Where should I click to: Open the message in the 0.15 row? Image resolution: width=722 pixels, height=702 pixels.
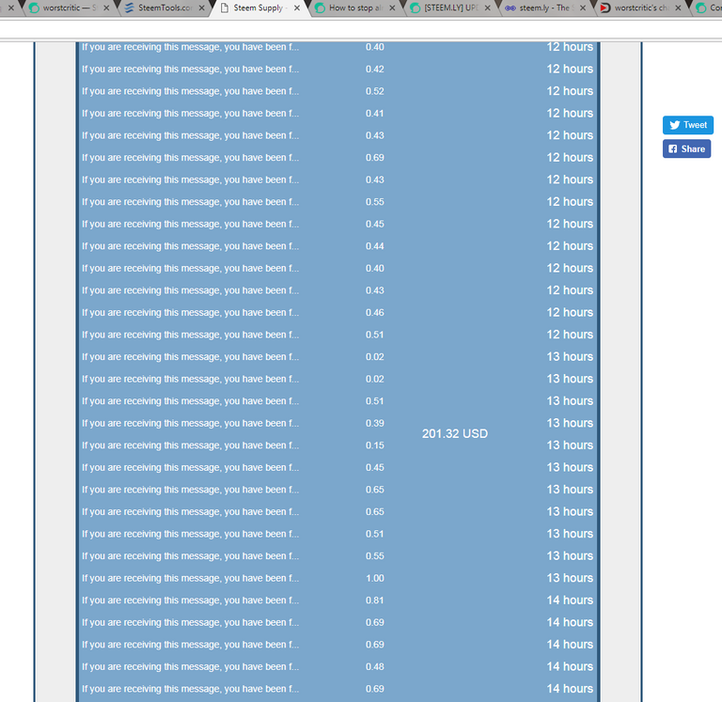tap(190, 445)
